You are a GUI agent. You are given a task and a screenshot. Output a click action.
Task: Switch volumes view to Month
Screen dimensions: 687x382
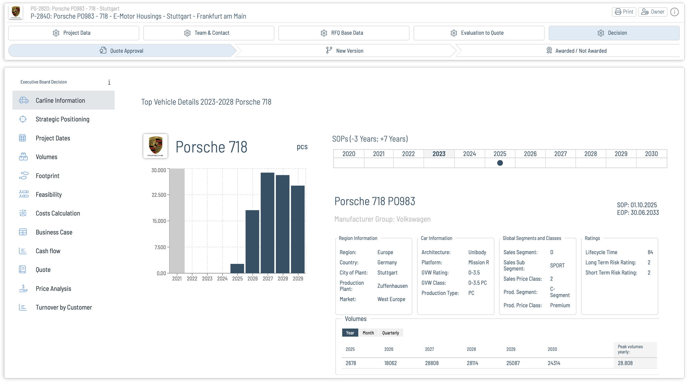click(368, 333)
